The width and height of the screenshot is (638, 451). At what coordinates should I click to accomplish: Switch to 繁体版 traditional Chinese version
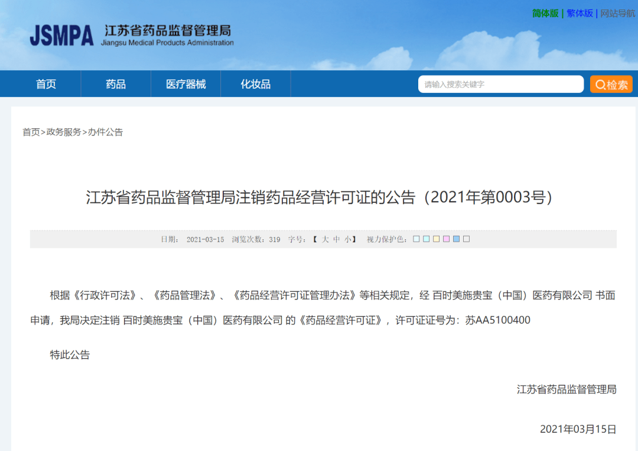coord(580,13)
